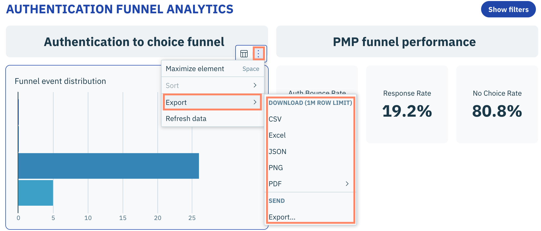Click the No Choice Rate 80.8% card
Screen dimensions: 541x231
pos(497,104)
